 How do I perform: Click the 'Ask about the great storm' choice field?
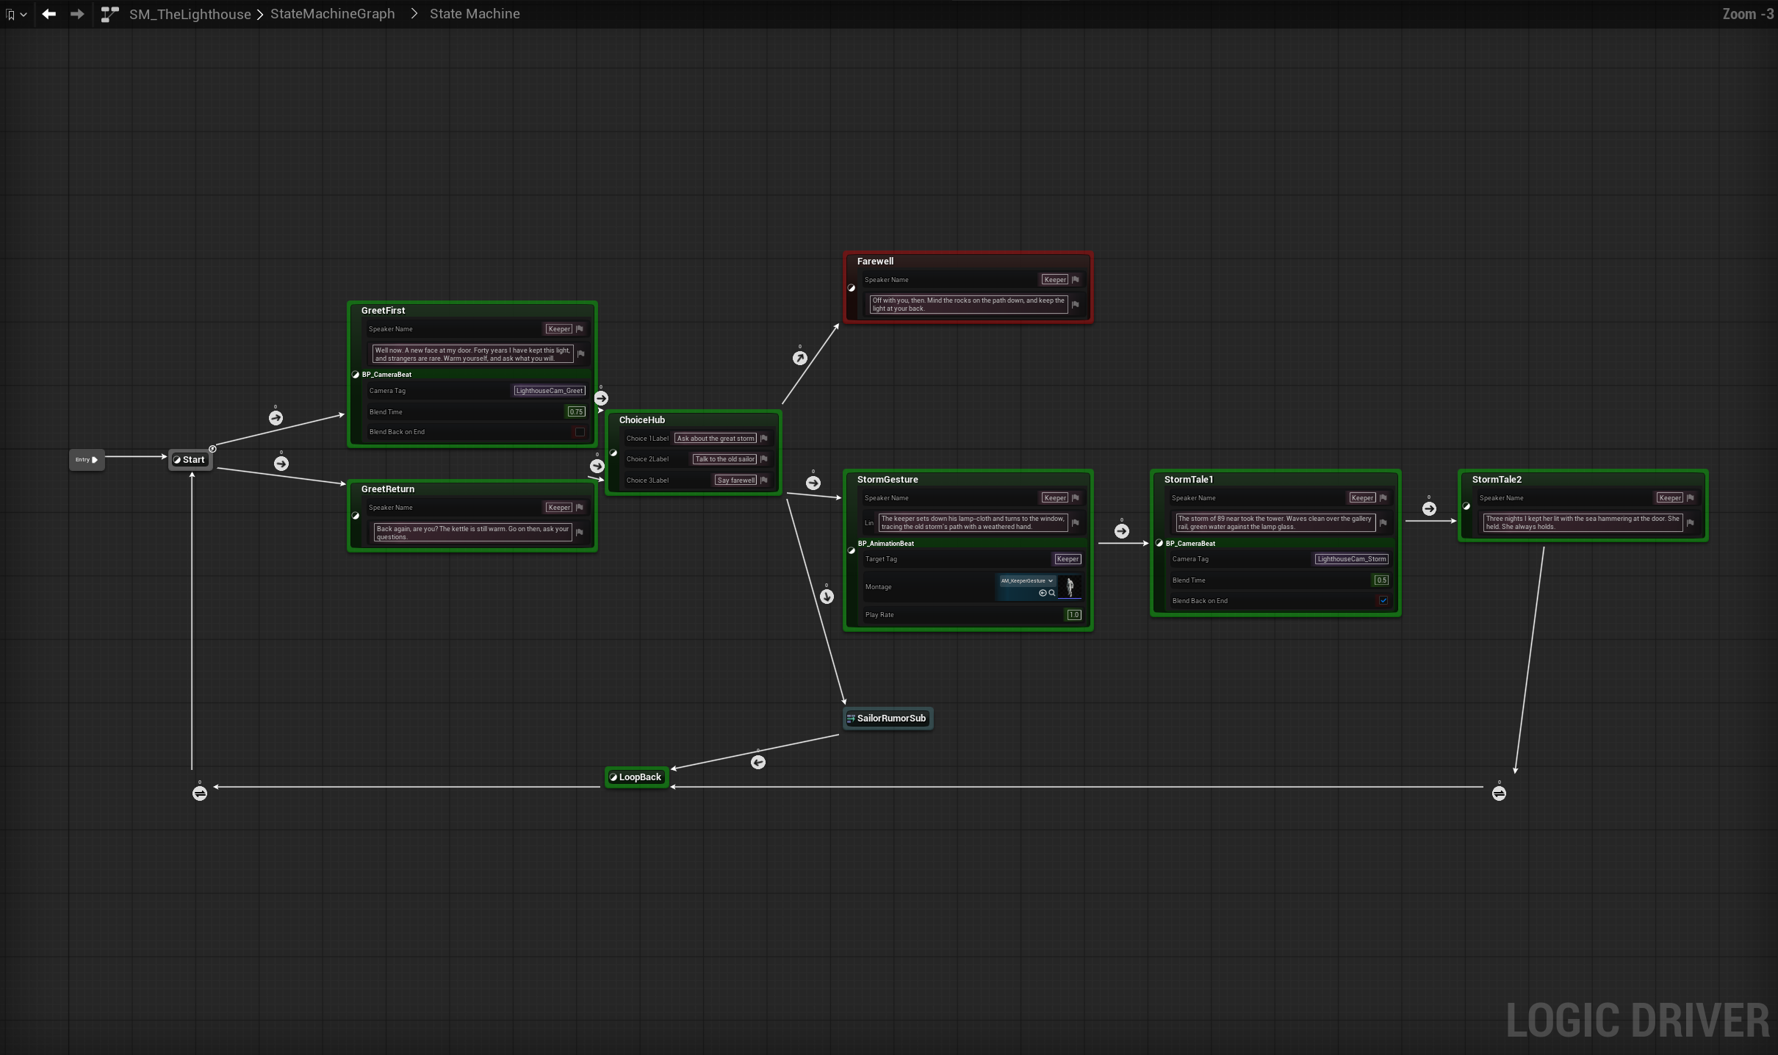(x=716, y=439)
